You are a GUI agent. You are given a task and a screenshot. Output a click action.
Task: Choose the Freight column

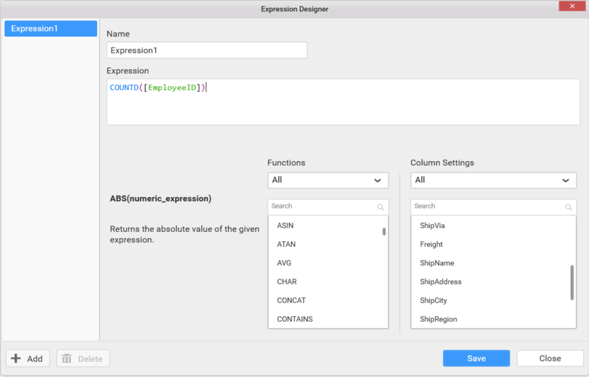431,244
